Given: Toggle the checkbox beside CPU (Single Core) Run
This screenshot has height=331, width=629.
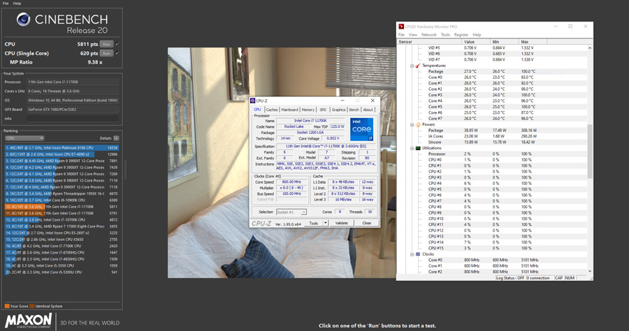Looking at the screenshot, I should click(x=117, y=53).
